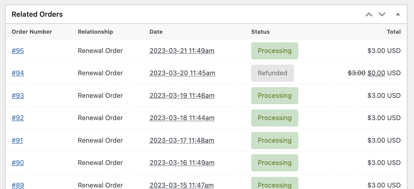Click the Related Orders panel title
Screen dimensions: 414x189
coord(37,14)
